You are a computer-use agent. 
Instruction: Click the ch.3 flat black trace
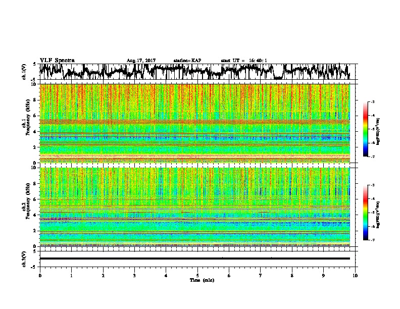tap(195, 259)
